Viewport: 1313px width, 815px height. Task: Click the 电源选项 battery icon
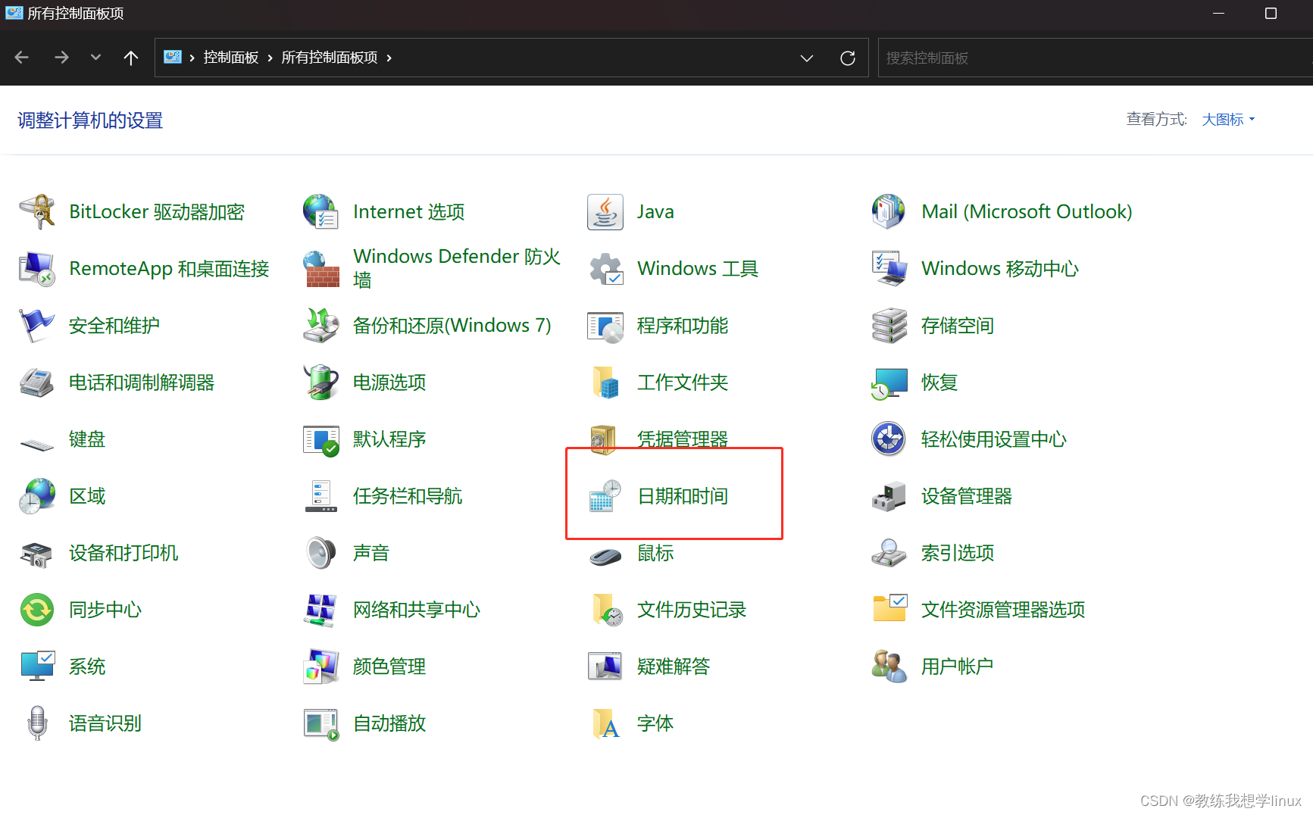(x=321, y=383)
